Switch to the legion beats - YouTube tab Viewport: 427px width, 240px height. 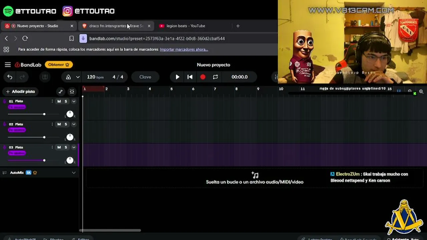[185, 26]
